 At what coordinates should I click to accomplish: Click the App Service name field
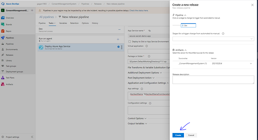(x=149, y=36)
